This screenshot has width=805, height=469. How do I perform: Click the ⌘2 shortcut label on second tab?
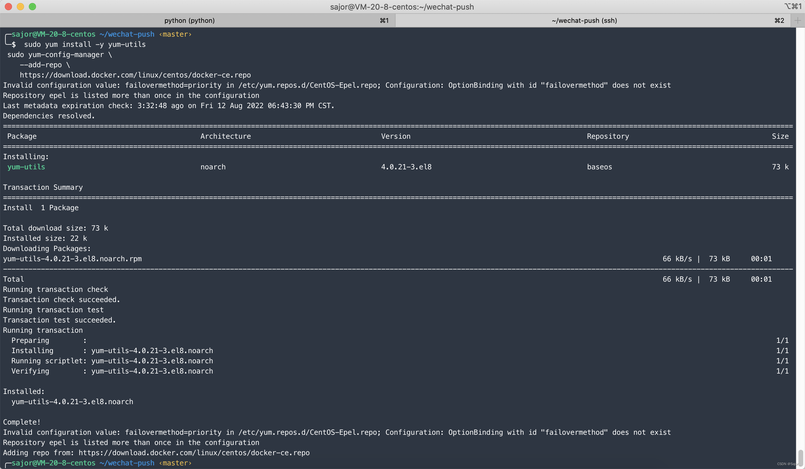tap(779, 20)
